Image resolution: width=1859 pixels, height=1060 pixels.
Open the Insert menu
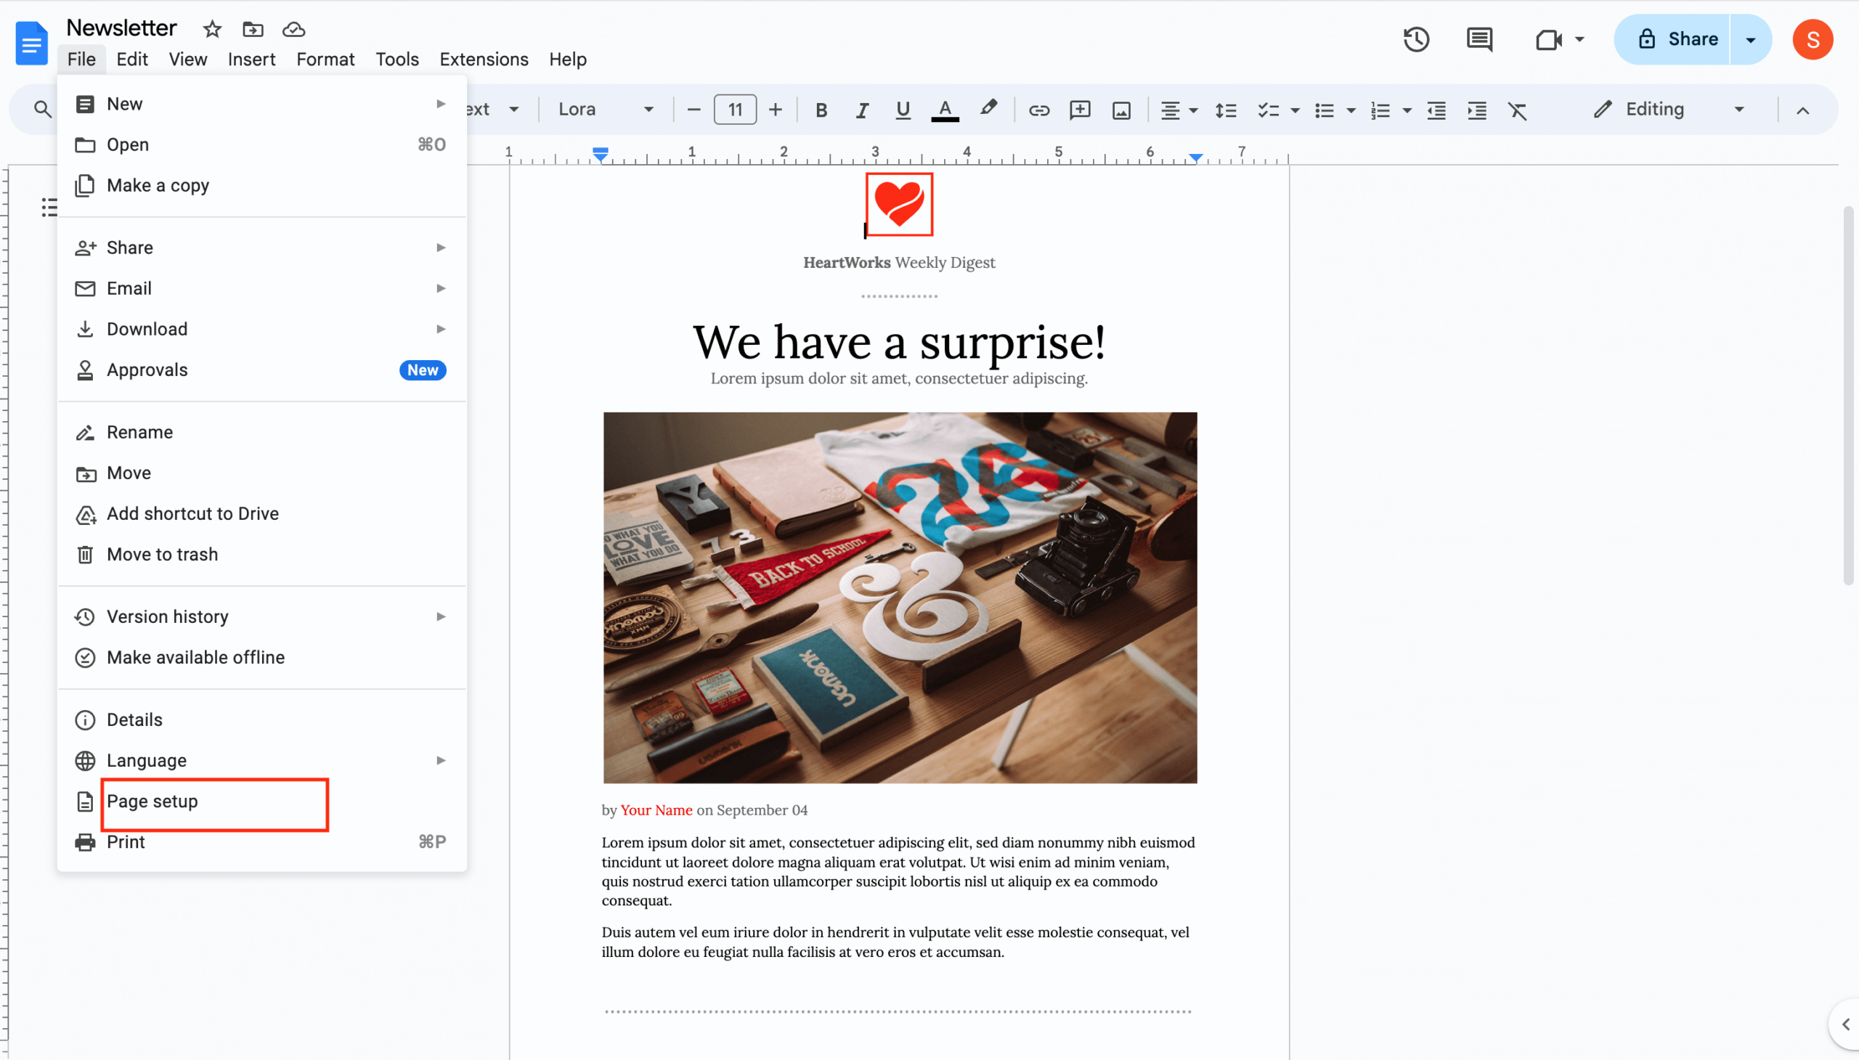251,59
